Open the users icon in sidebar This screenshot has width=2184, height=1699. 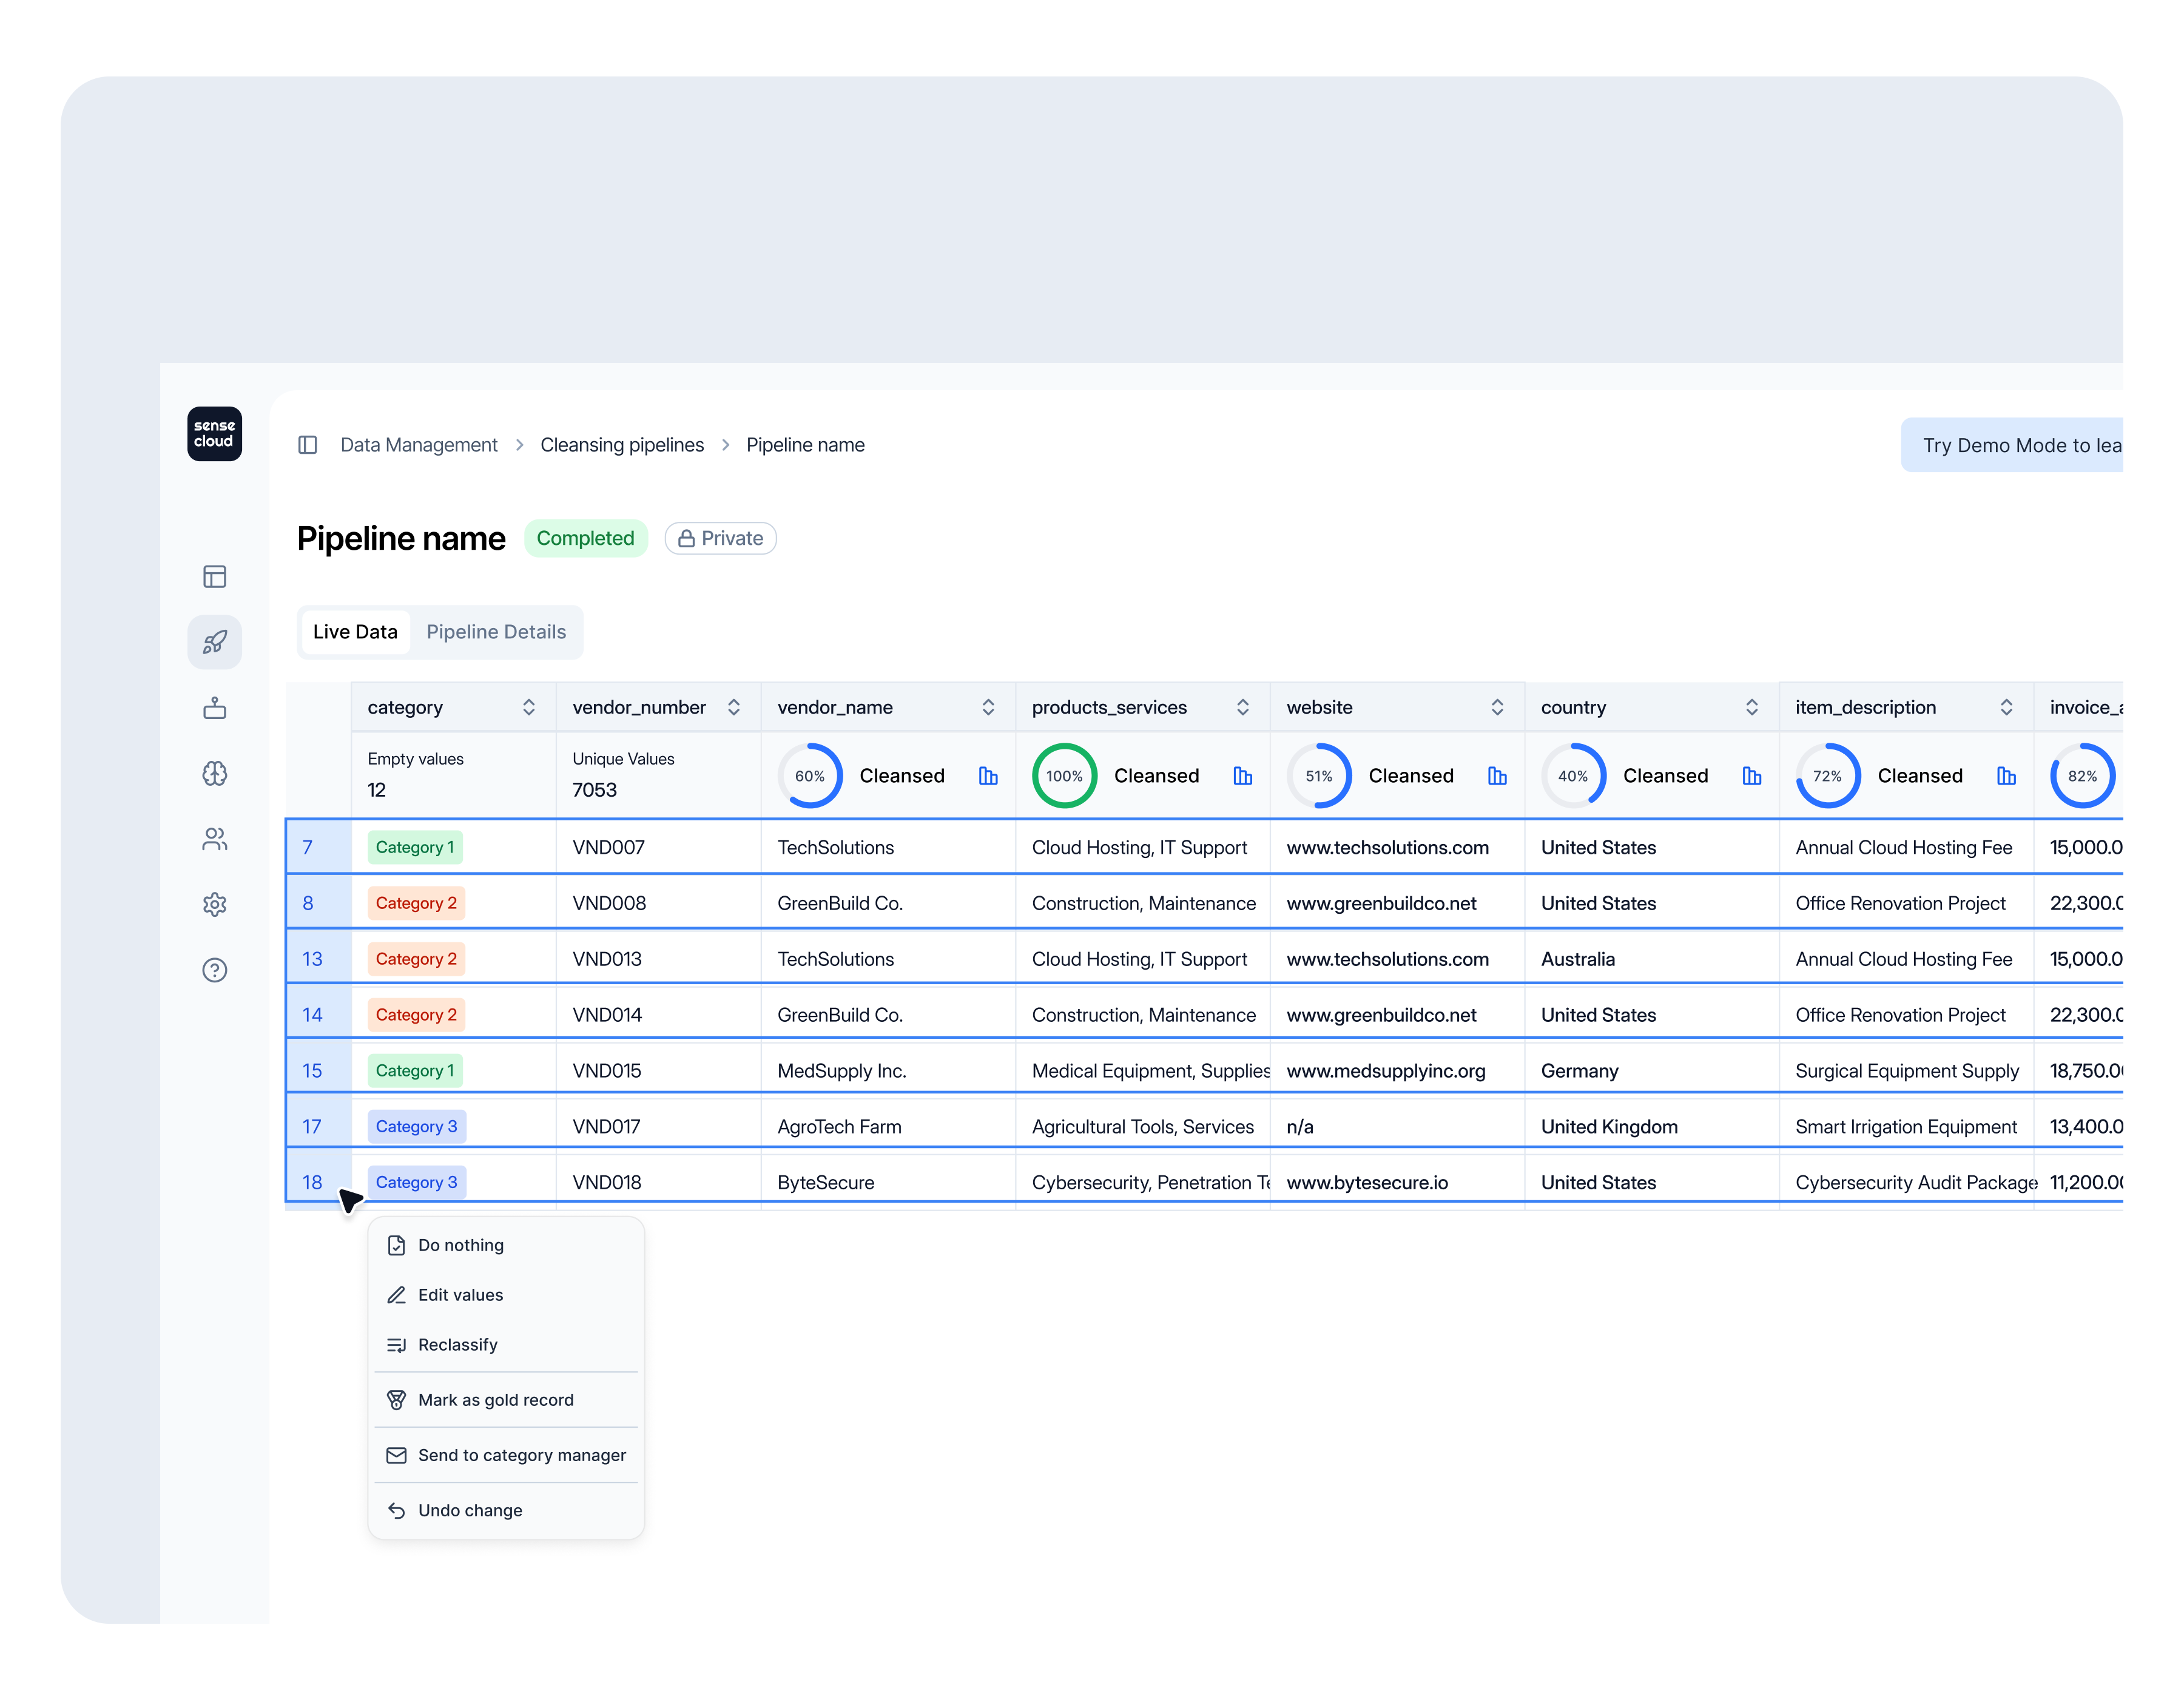[214, 838]
